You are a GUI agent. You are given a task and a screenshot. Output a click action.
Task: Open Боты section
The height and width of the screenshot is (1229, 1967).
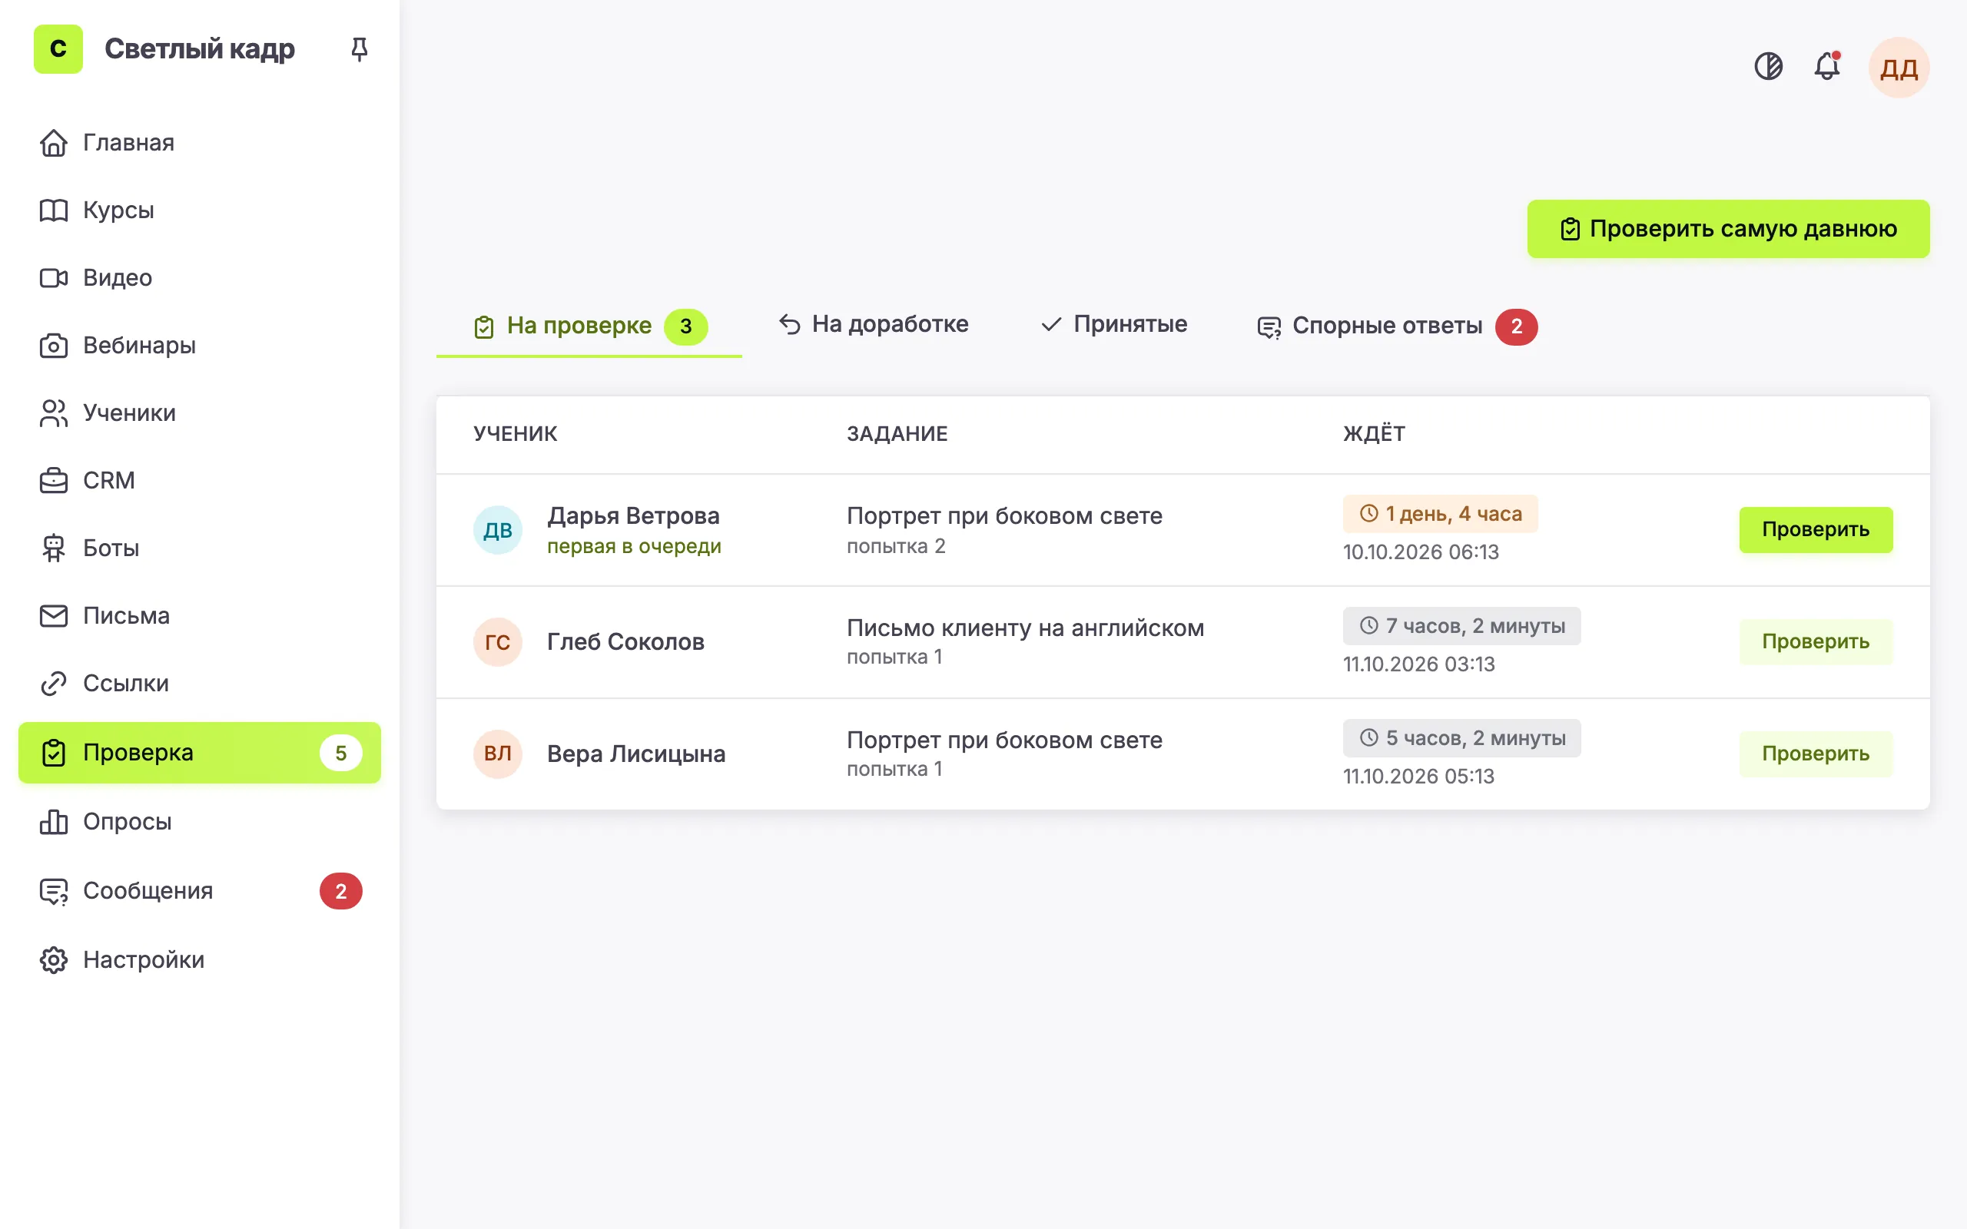[x=199, y=548]
